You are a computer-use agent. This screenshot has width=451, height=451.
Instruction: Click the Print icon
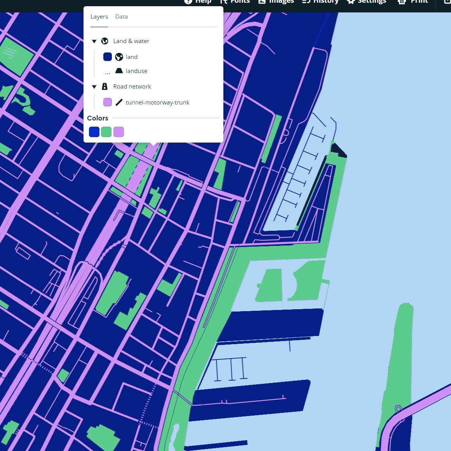402,2
